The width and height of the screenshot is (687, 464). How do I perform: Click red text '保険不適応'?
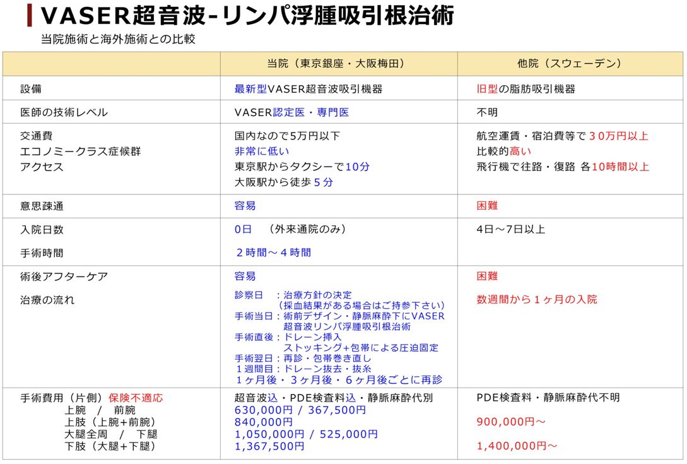click(x=136, y=398)
